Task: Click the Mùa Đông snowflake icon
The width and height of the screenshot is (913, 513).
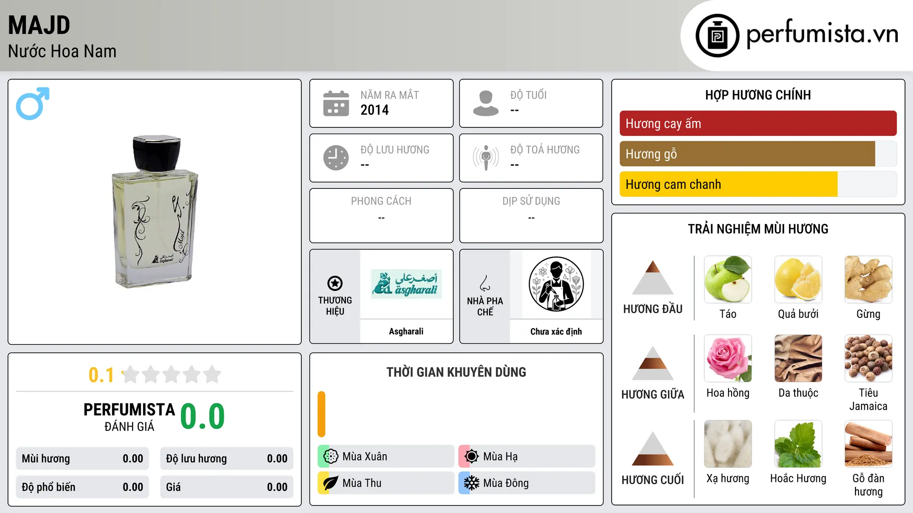Action: 472,483
